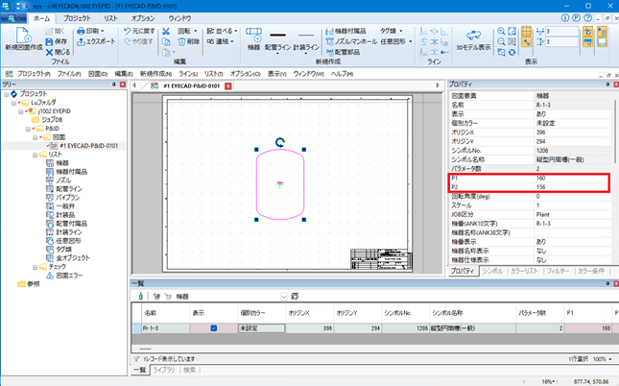This screenshot has height=386, width=619.
Task: Switch to the オプション ribbon tab
Action: coord(143,18)
